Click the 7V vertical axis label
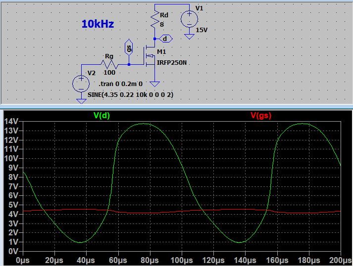Image resolution: width=353 pixels, height=266 pixels. point(13,186)
